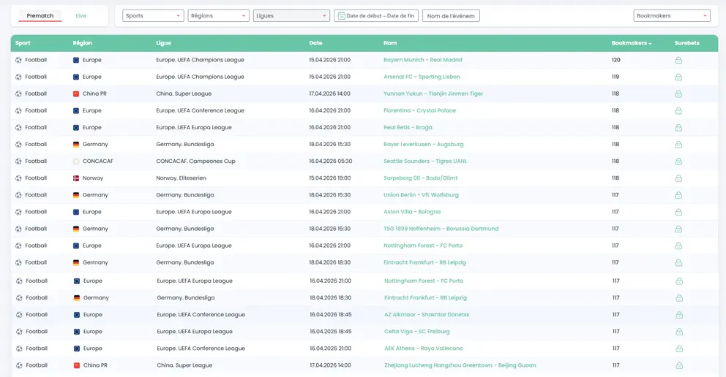This screenshot has width=726, height=377.
Task: Click the calendar icon in date filter
Action: tap(341, 15)
